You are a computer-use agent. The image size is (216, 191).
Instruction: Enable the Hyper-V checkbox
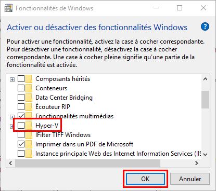[21, 126]
